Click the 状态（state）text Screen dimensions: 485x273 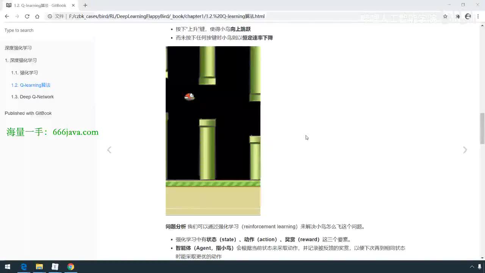coord(222,239)
